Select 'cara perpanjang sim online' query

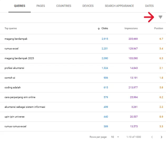pyautogui.click(x=20, y=97)
